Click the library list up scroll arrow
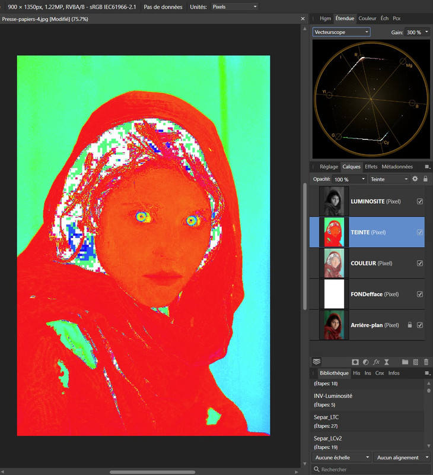Viewport: 433px width, 475px height. click(428, 383)
